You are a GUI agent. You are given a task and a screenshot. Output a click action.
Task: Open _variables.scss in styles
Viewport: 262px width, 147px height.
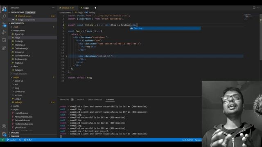click(21, 113)
